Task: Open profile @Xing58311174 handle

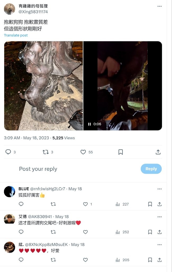Action: coord(33,12)
